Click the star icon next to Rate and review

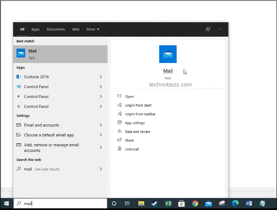(x=120, y=131)
